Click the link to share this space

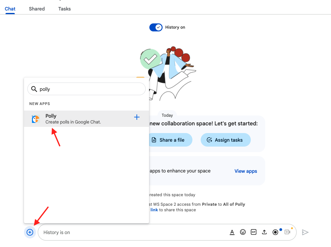pos(154,210)
